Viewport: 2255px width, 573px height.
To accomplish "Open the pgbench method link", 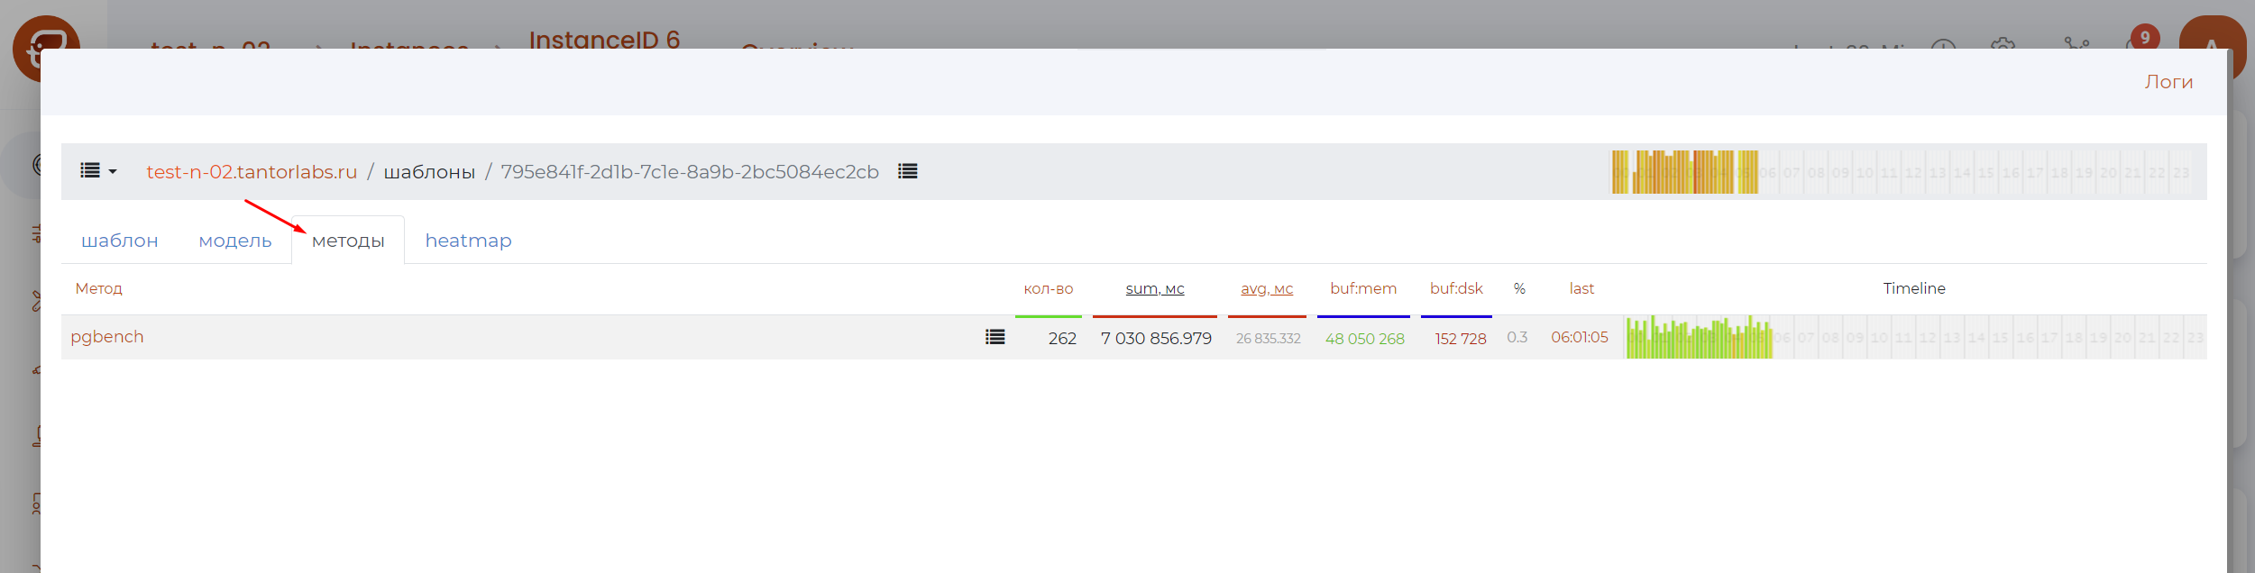I will coord(107,337).
